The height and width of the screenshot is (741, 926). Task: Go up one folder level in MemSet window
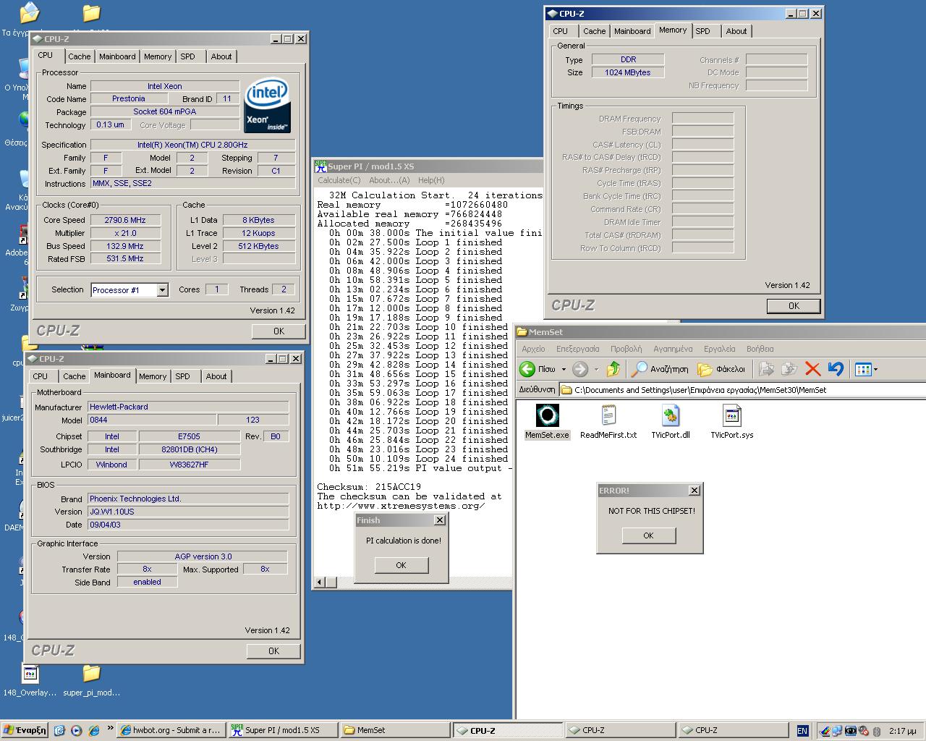(x=613, y=369)
